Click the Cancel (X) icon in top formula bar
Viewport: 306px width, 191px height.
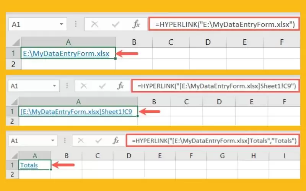94,24
